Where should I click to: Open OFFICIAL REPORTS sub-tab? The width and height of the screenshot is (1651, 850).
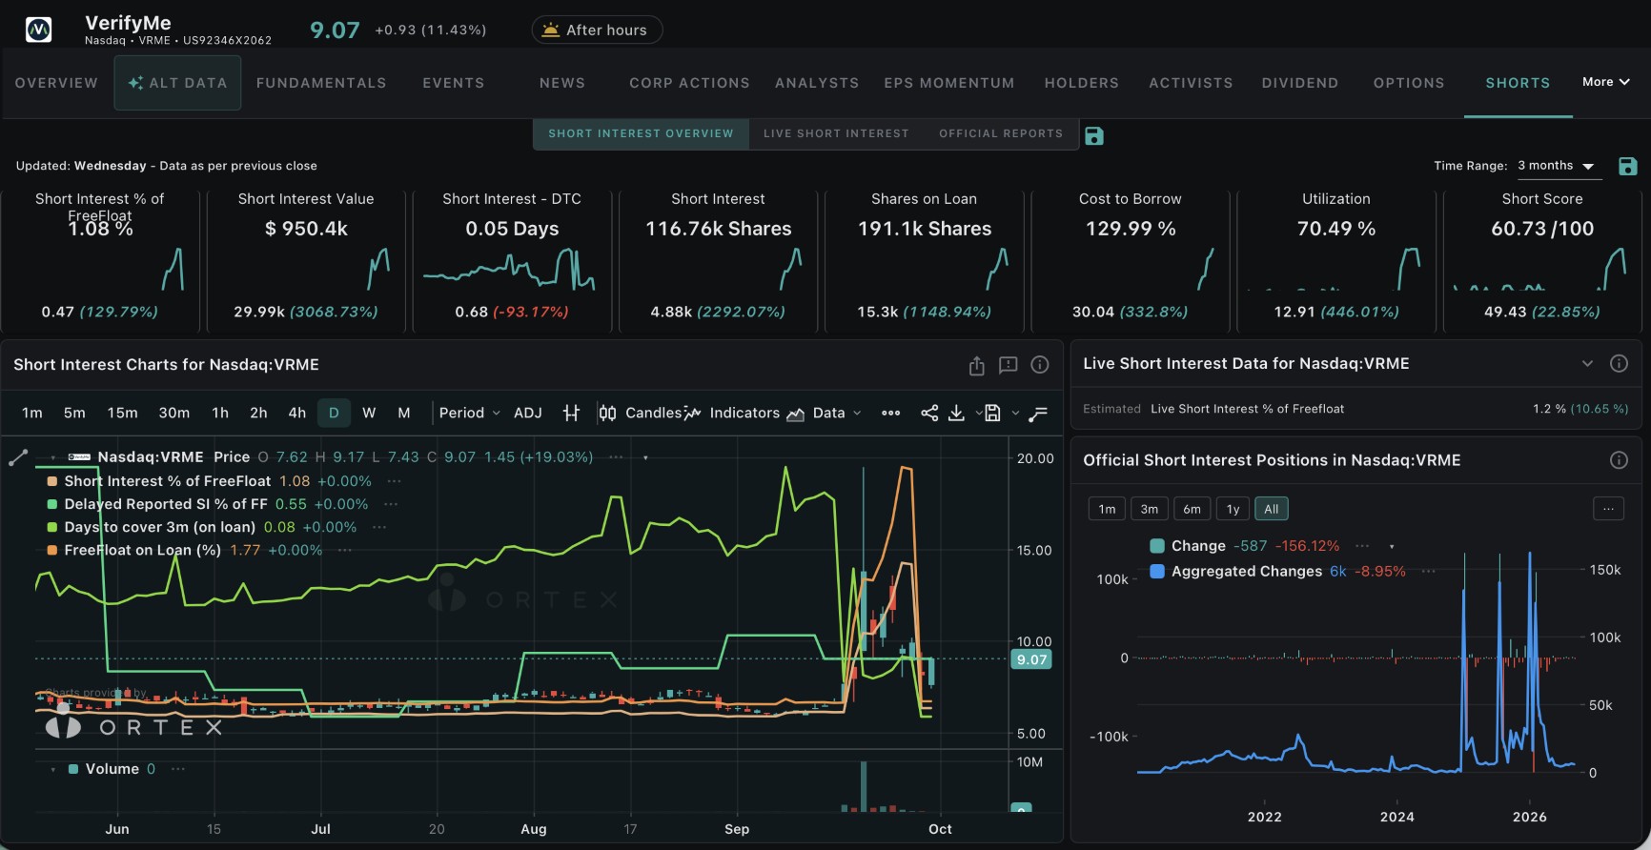(x=1001, y=133)
